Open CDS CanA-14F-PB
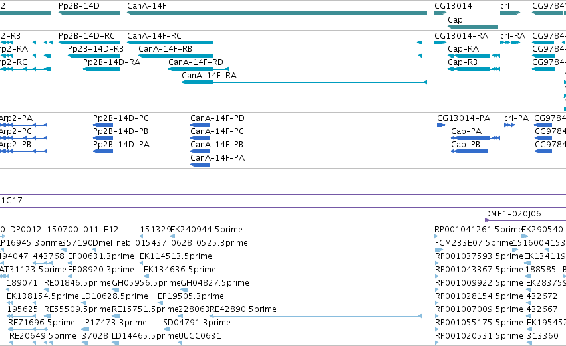 (x=200, y=151)
